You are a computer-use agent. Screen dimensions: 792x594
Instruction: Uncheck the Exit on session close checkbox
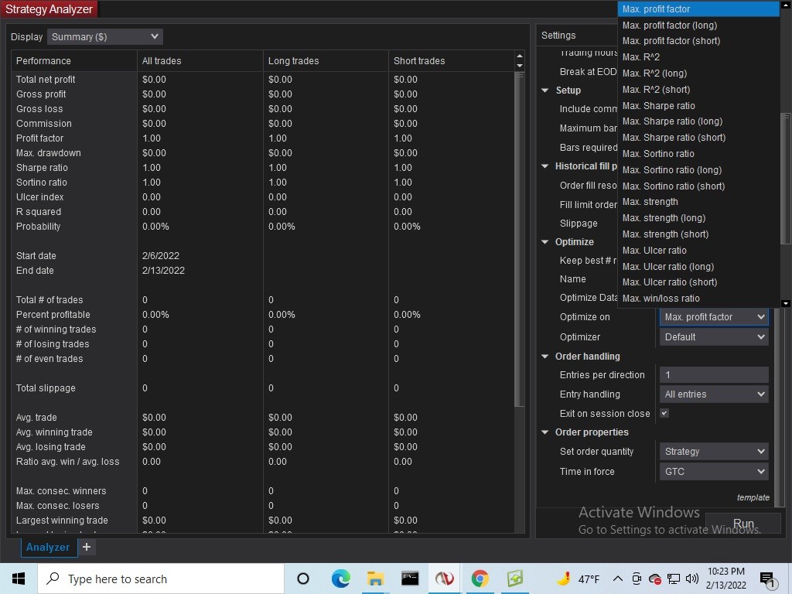[x=664, y=414]
